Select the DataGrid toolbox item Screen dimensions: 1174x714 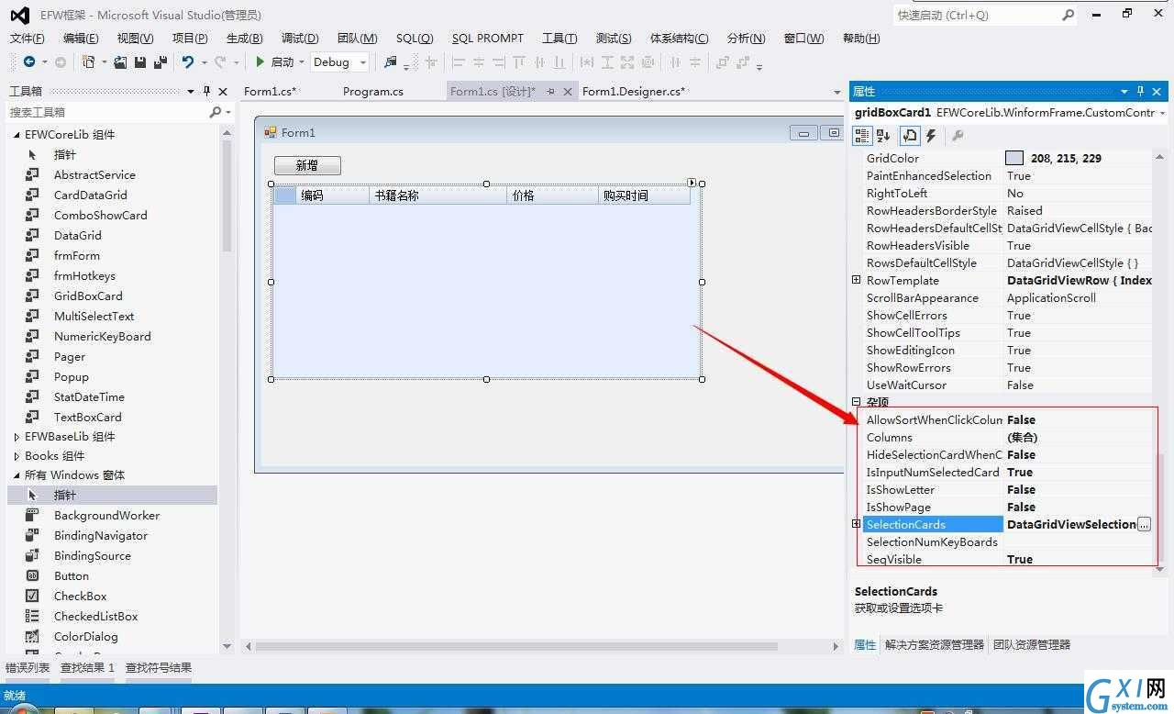tap(76, 235)
